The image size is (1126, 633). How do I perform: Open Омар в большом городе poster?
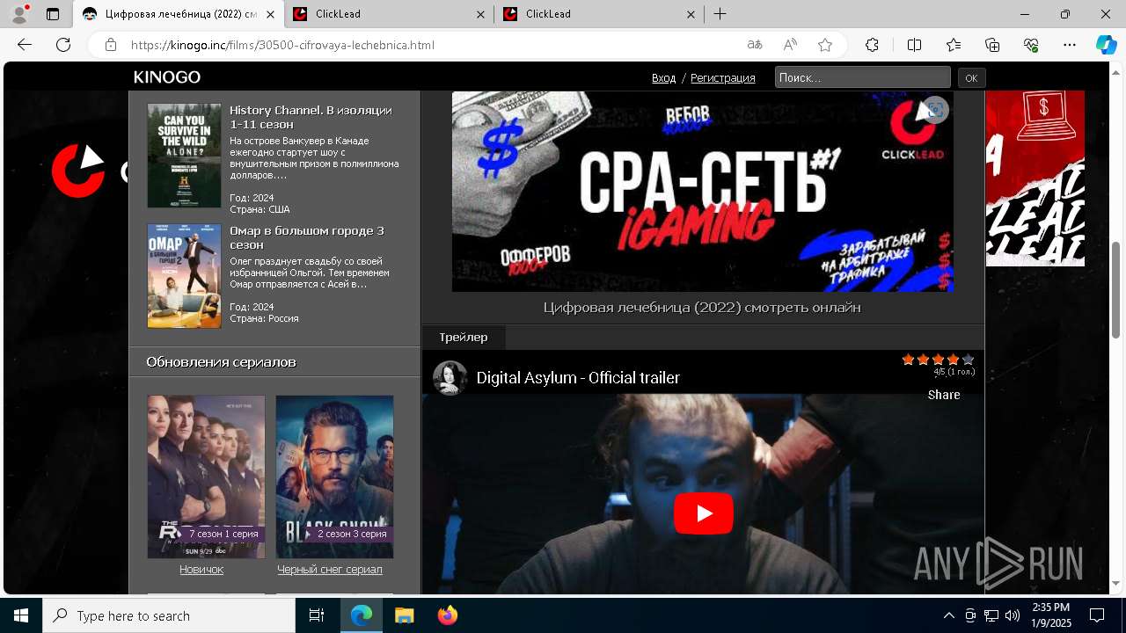tap(184, 276)
